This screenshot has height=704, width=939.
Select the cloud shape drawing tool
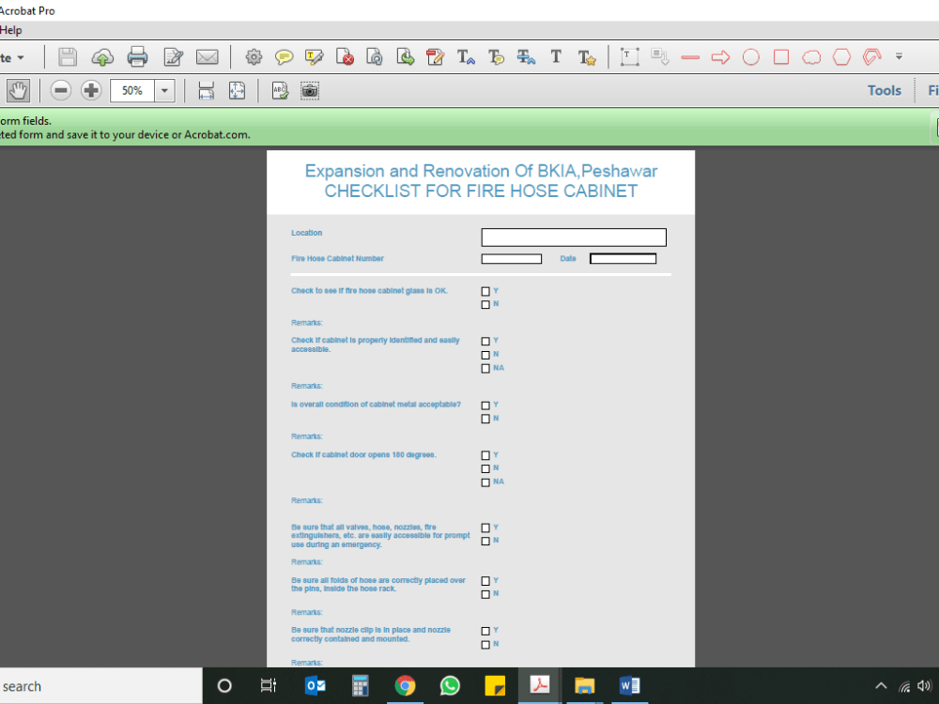tap(811, 57)
